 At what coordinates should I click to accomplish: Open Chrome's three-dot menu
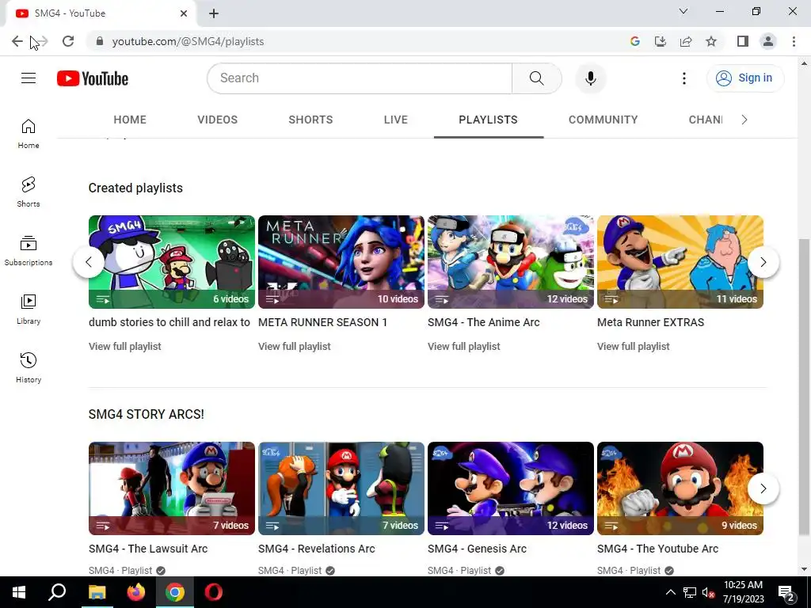tap(794, 41)
